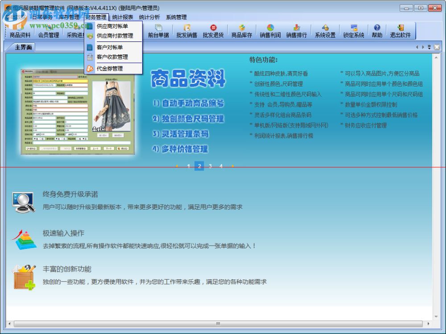Open 系统设置 system settings icon
The height and width of the screenshot is (334, 446).
[x=325, y=32]
